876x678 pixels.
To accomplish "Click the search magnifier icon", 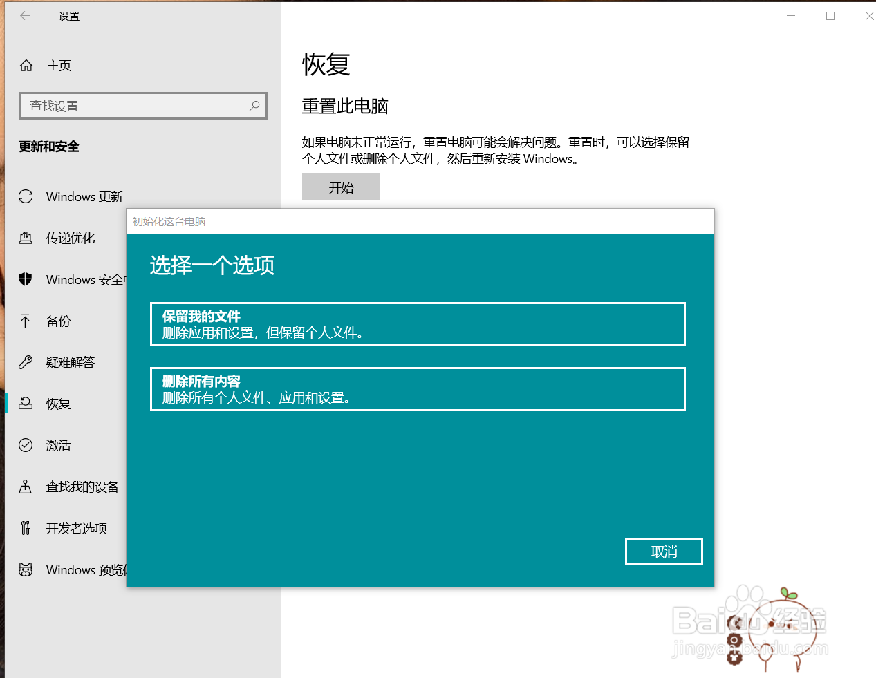I will coord(254,106).
